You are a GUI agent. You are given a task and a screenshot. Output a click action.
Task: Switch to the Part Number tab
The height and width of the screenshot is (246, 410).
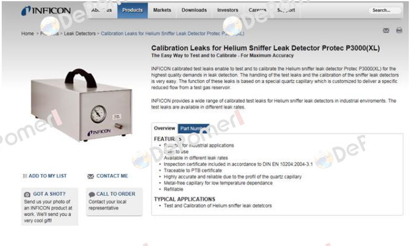194,129
